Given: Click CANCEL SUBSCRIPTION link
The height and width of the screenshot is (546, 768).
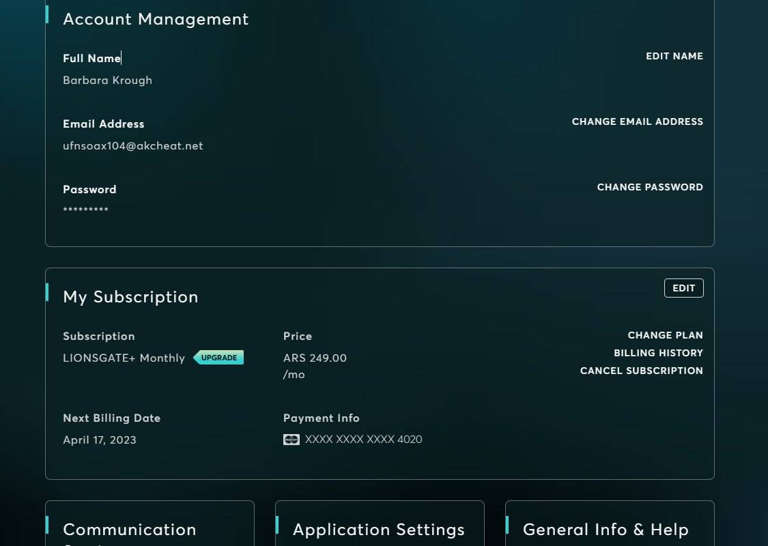Looking at the screenshot, I should pyautogui.click(x=641, y=371).
